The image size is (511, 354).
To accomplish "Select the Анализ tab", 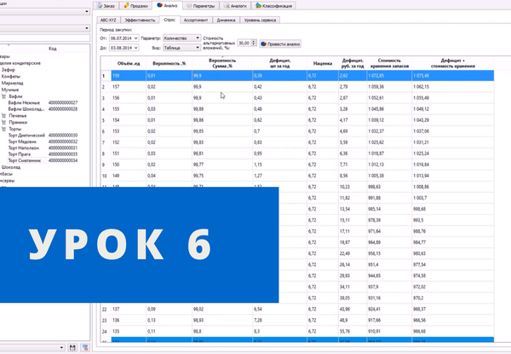I will [x=167, y=6].
